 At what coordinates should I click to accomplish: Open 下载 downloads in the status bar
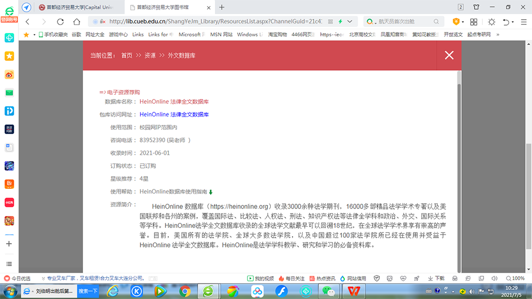(x=436, y=278)
